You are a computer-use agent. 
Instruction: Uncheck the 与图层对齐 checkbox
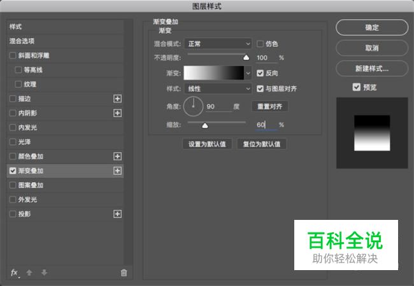pos(260,89)
